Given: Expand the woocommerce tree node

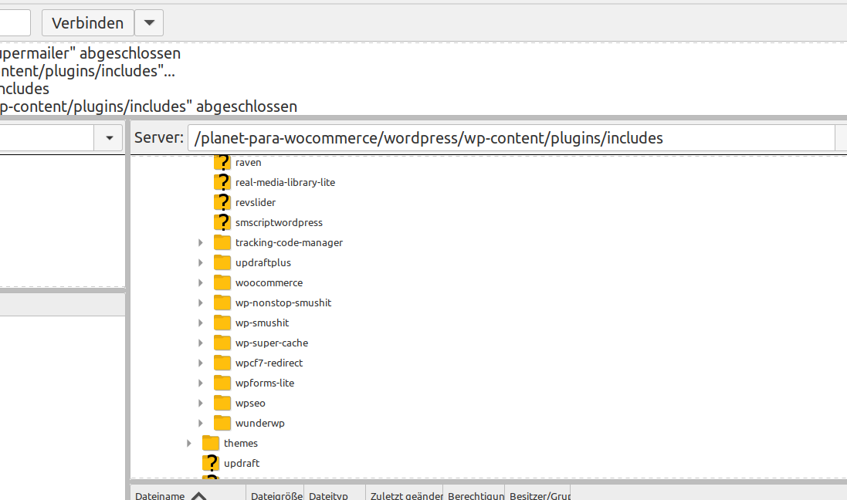Looking at the screenshot, I should point(201,282).
